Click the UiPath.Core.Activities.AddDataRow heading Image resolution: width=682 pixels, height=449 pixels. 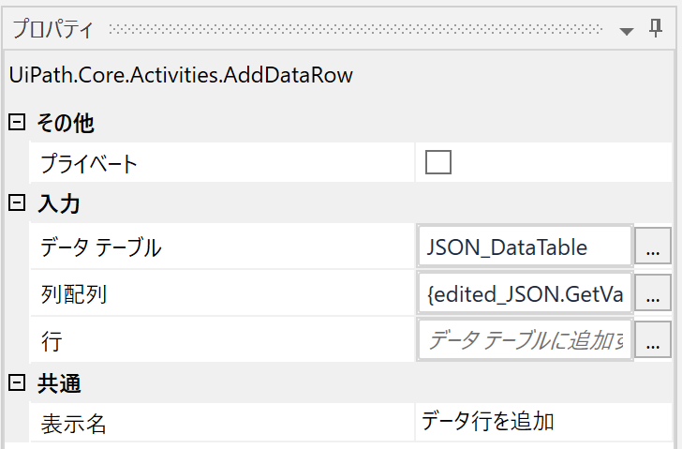[x=181, y=75]
